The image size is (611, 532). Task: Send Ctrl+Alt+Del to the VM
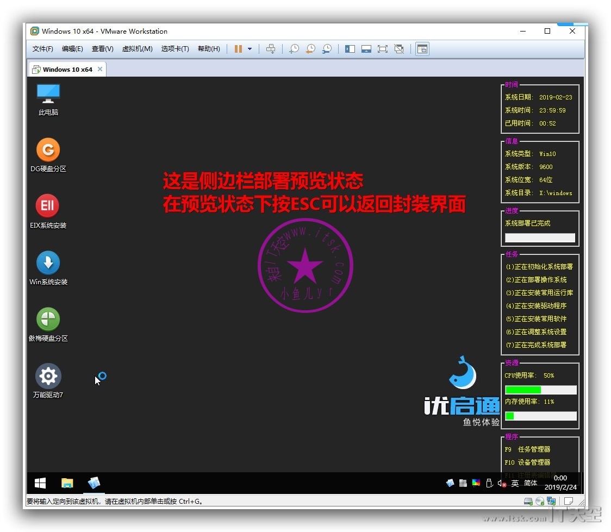(270, 49)
